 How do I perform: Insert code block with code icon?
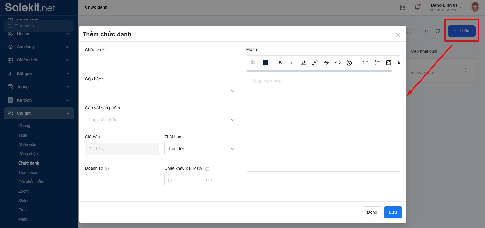click(x=338, y=63)
